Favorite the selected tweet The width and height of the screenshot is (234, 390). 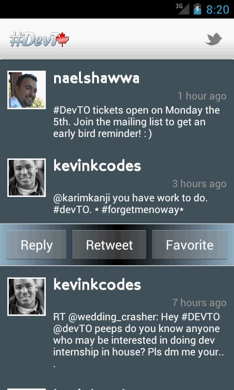click(190, 245)
